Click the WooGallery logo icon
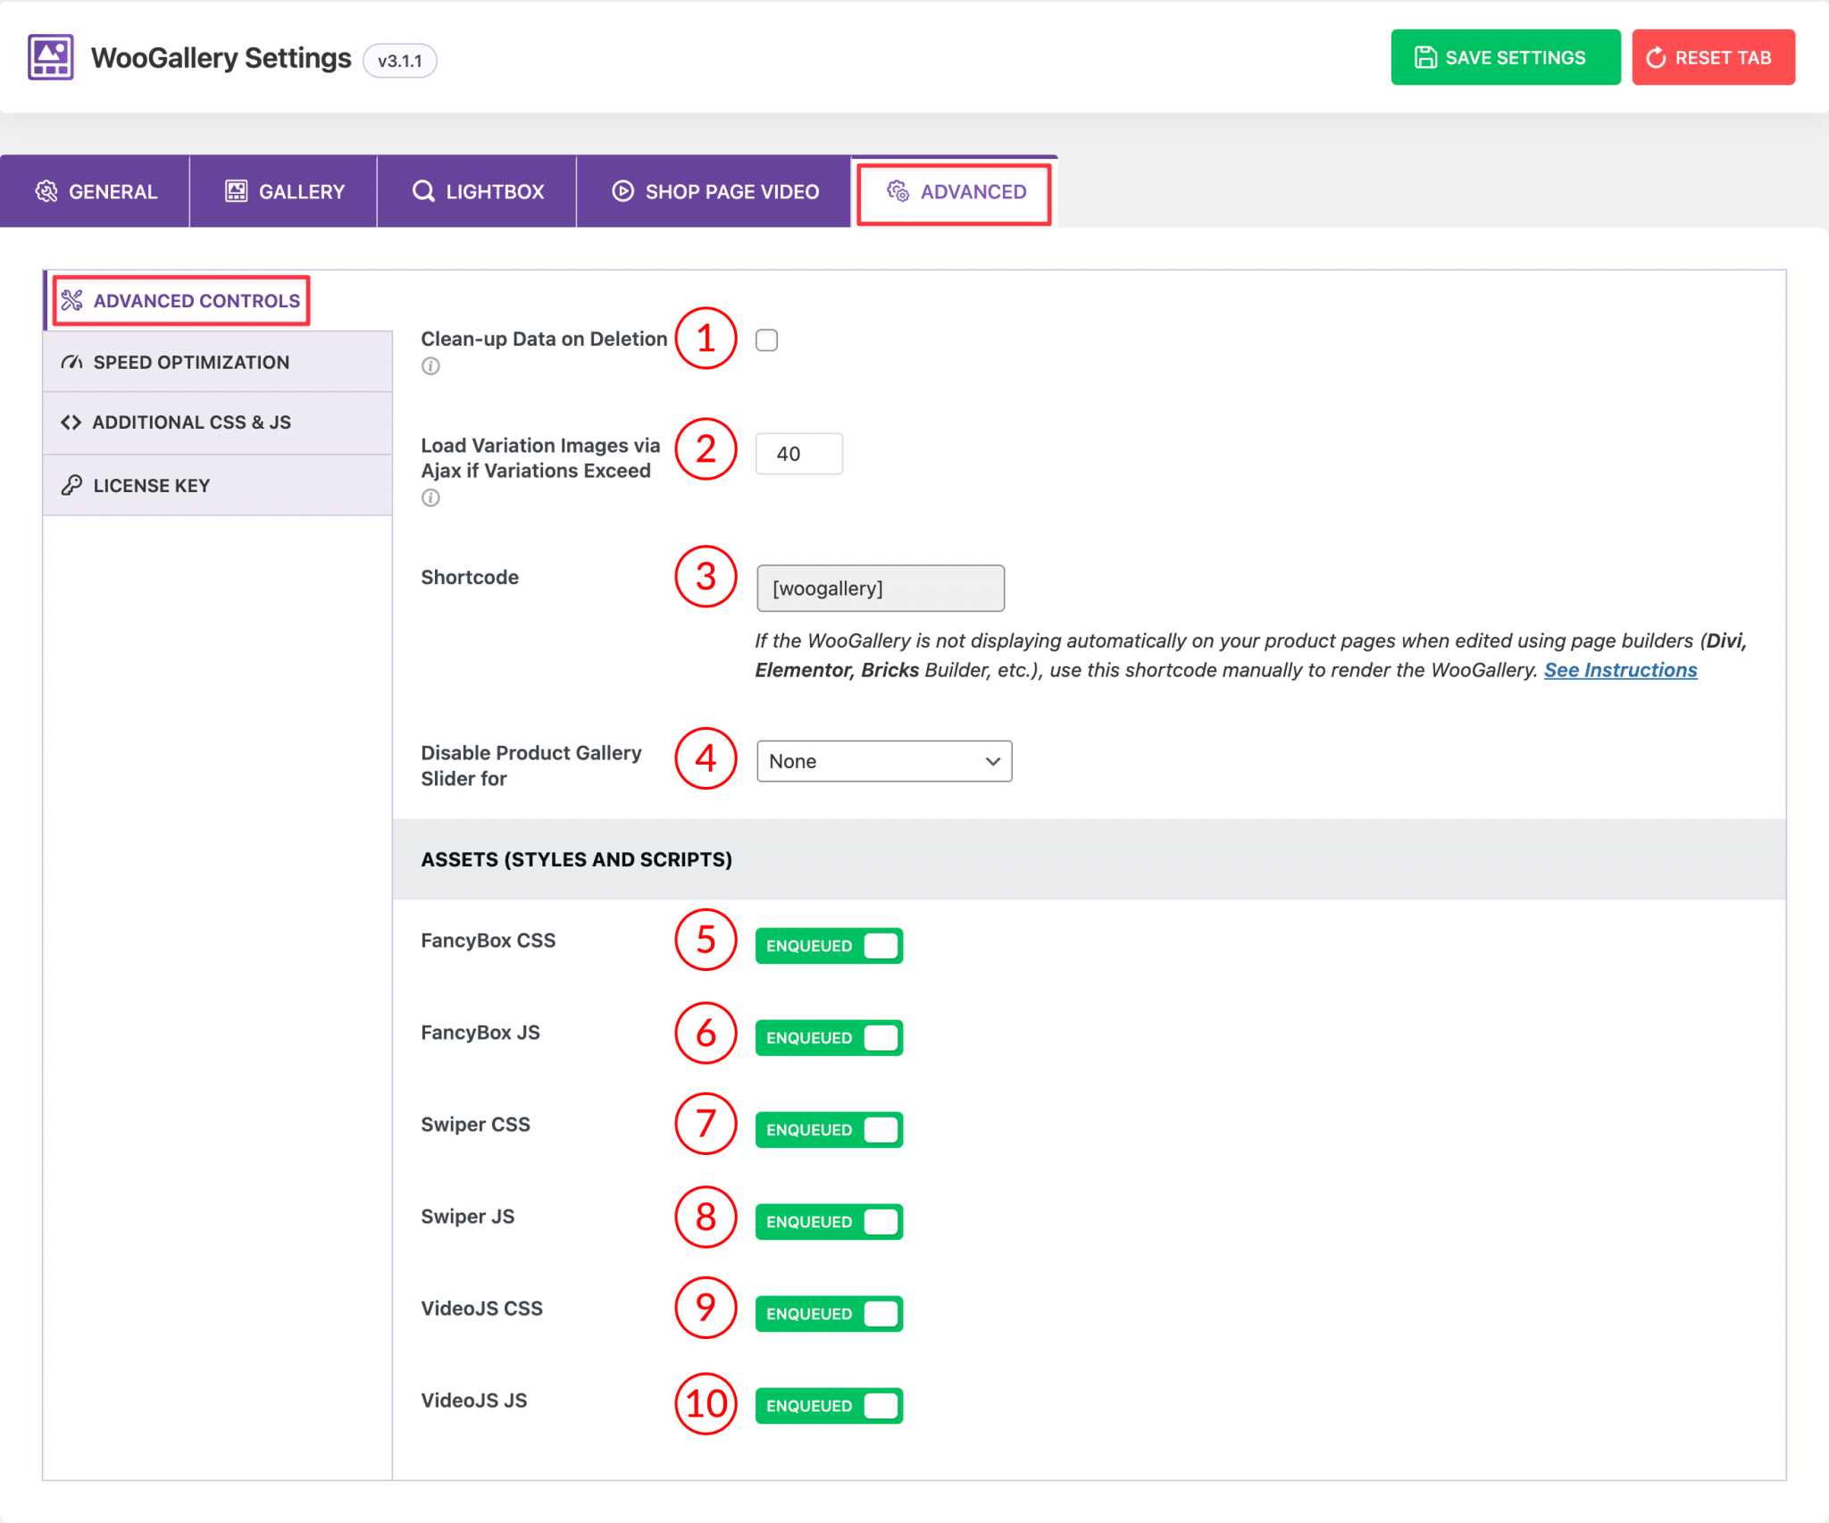 (x=49, y=56)
